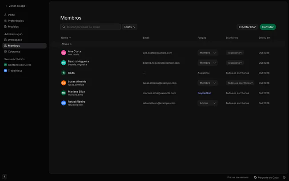Click Ana Costa's Out 2026 date
The image size is (289, 181).
pos(264,53)
